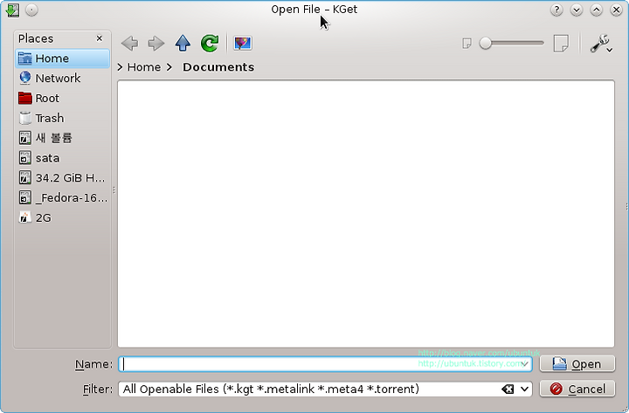Image resolution: width=629 pixels, height=413 pixels.
Task: Open the 새 볼륨 volume
Action: coord(63,138)
